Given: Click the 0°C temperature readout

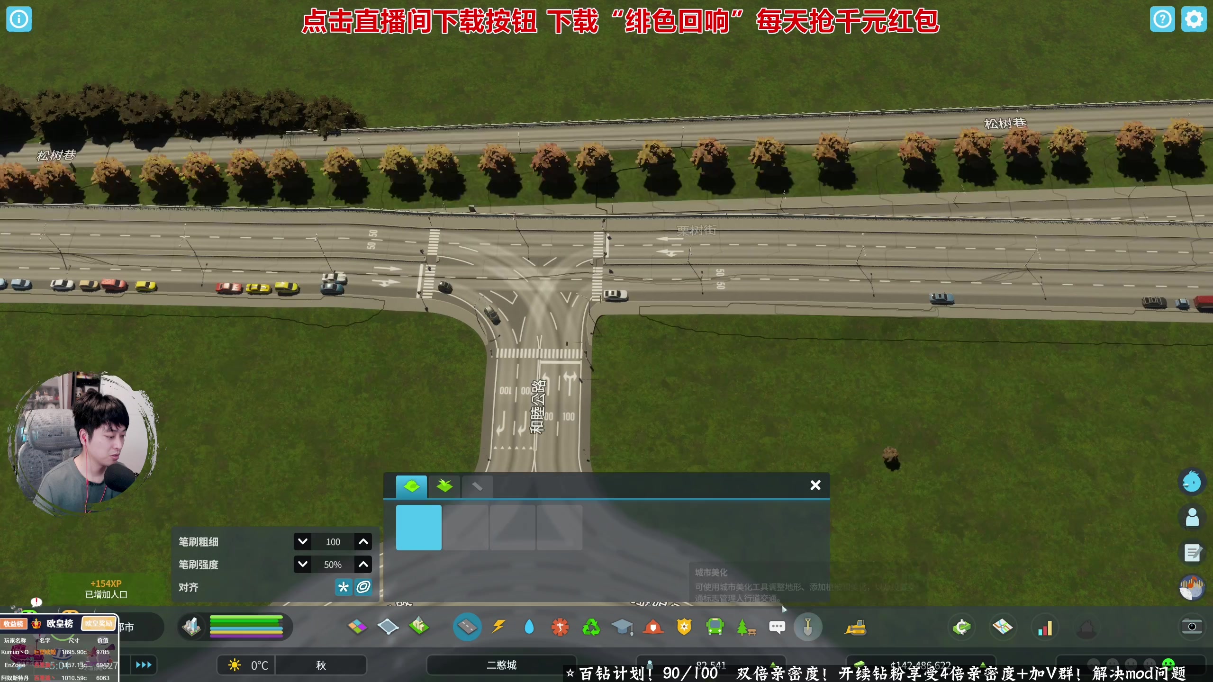Looking at the screenshot, I should click(260, 665).
